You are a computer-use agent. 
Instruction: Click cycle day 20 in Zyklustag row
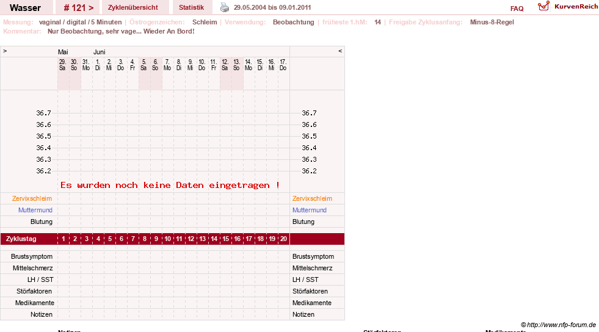tap(283, 239)
